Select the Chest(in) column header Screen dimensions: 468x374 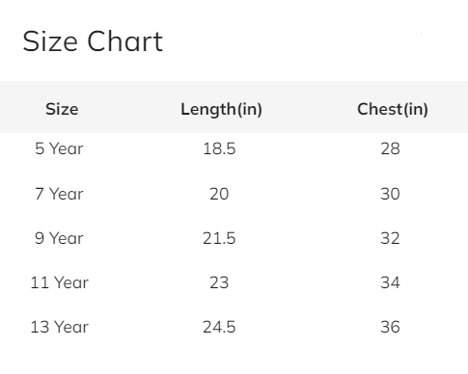tap(393, 110)
